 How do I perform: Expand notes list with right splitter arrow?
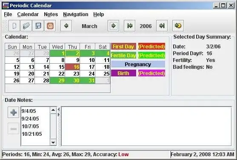59,115
